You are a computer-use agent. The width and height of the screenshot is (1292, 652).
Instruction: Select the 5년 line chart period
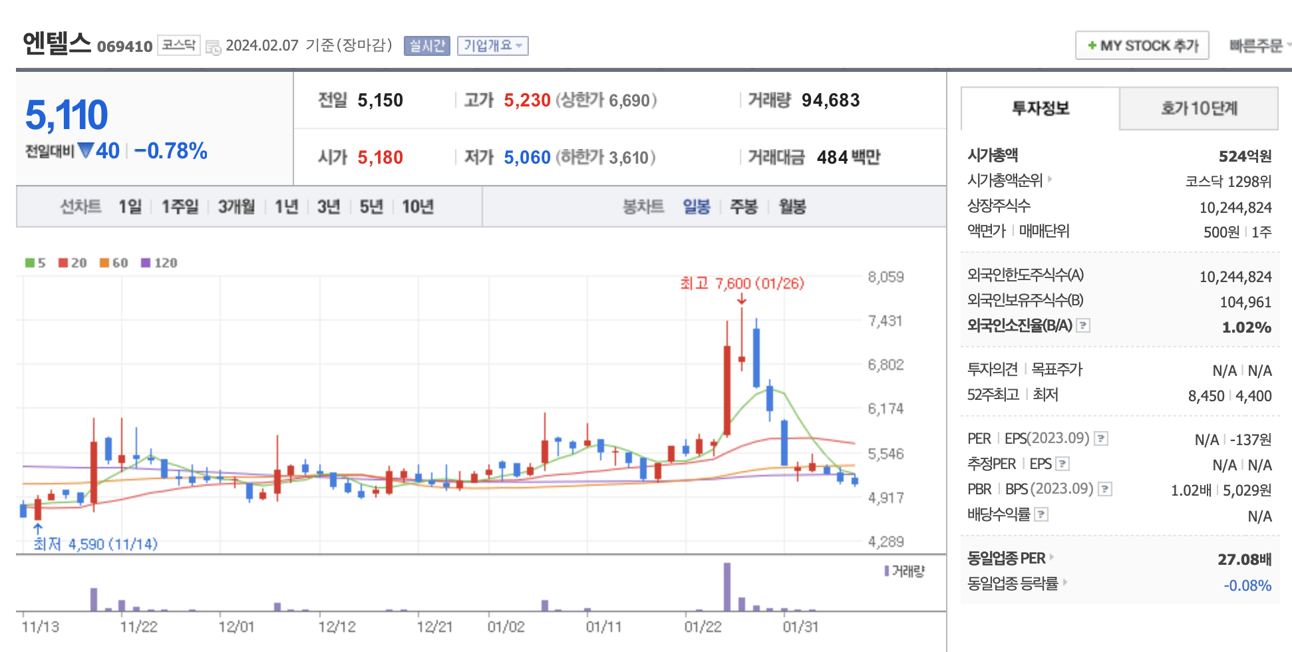(x=371, y=207)
